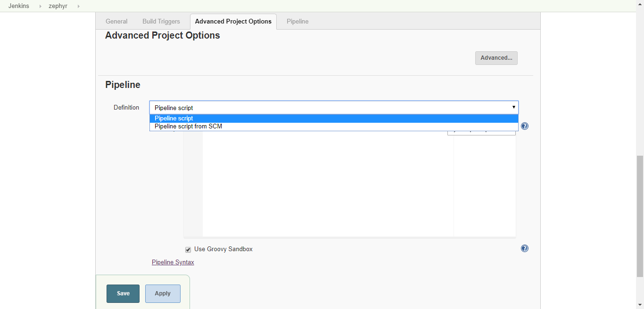The image size is (644, 309).
Task: Select the Advanced Project Options tab
Action: click(x=233, y=21)
